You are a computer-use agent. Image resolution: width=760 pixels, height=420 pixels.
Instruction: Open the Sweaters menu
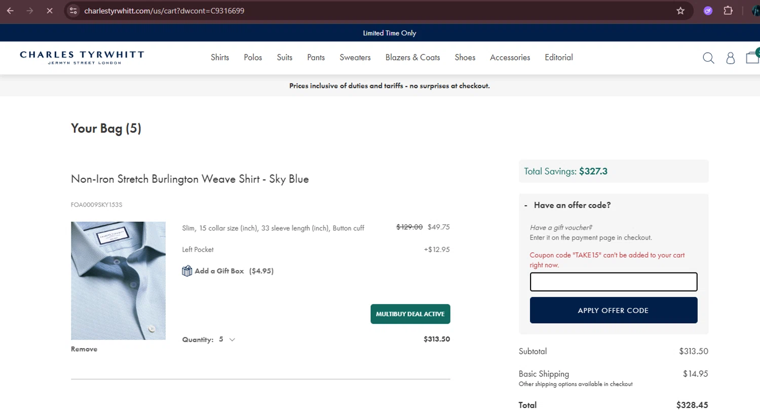355,57
